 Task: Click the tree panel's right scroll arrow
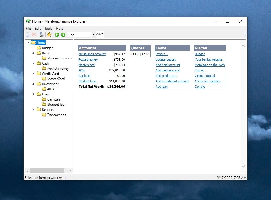70,171
